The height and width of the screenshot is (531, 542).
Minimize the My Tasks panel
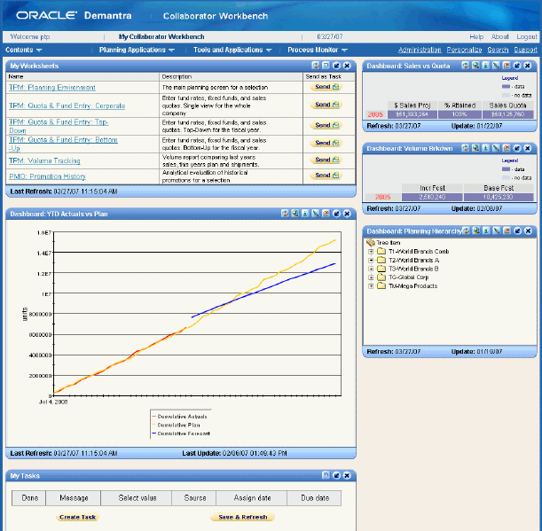tap(336, 475)
